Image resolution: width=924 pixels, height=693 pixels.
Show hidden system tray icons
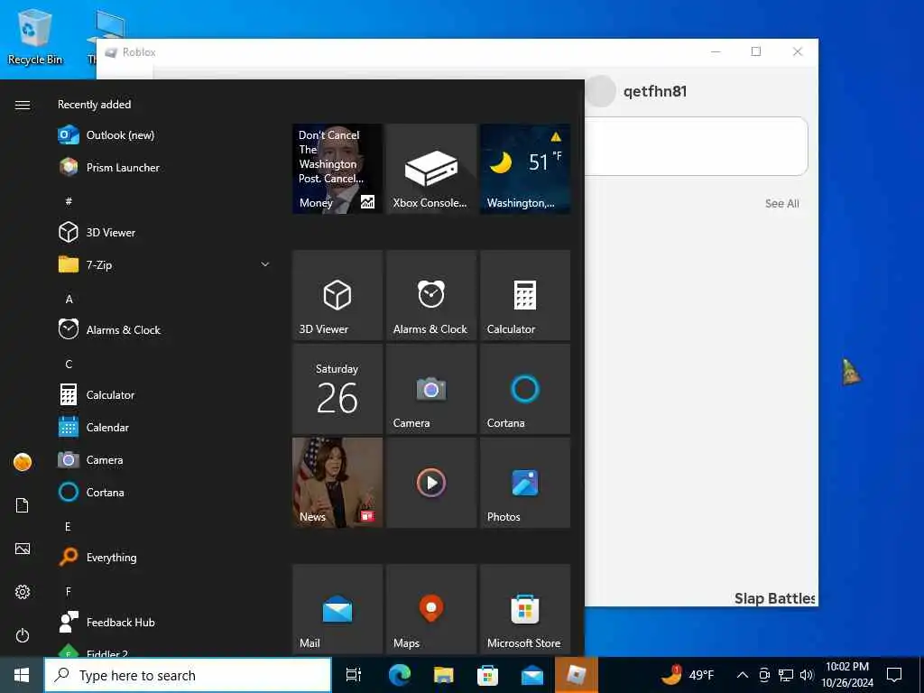coord(743,675)
